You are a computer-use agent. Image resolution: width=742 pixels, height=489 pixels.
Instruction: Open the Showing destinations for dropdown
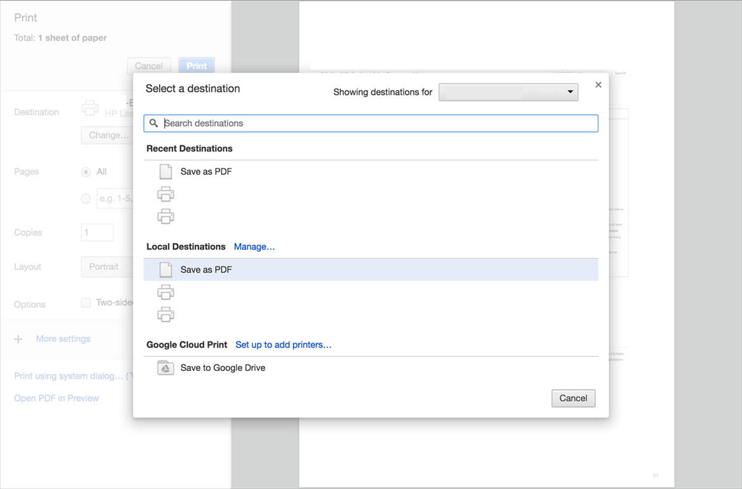508,92
